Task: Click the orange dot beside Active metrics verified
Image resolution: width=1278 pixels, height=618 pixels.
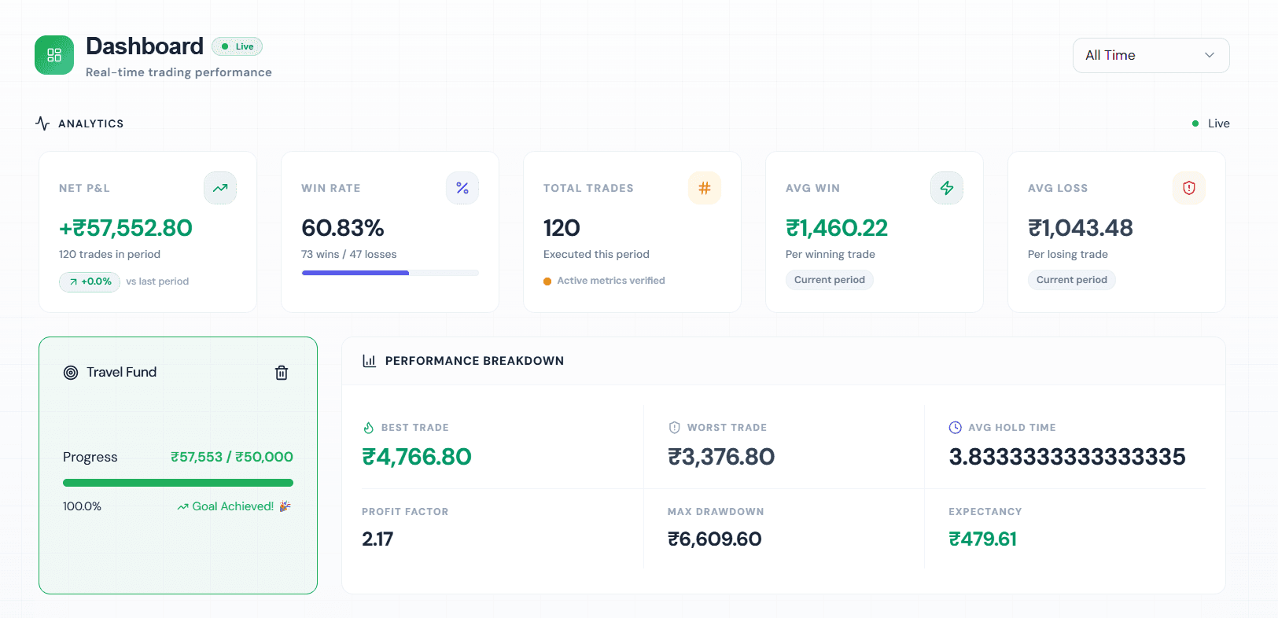Action: coord(547,281)
